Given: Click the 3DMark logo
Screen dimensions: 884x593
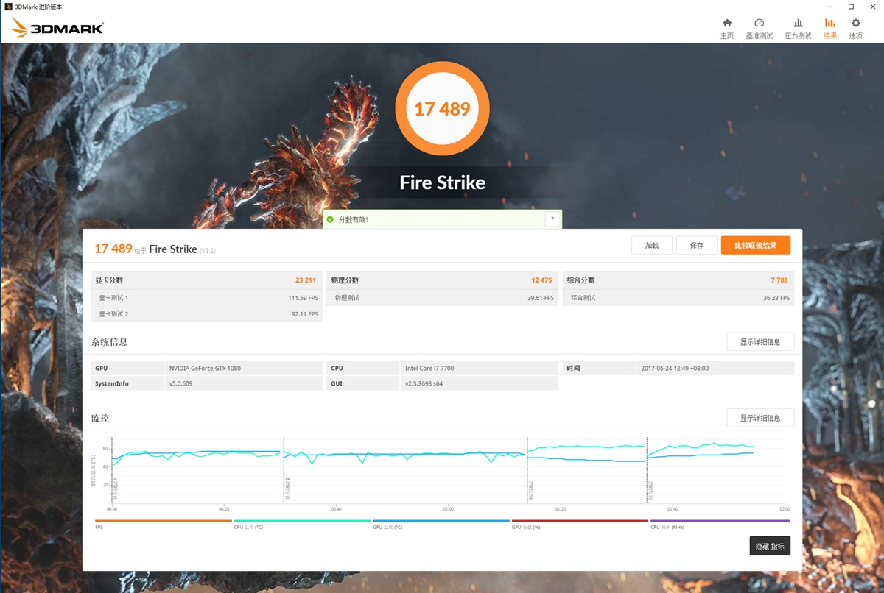Looking at the screenshot, I should pyautogui.click(x=57, y=28).
